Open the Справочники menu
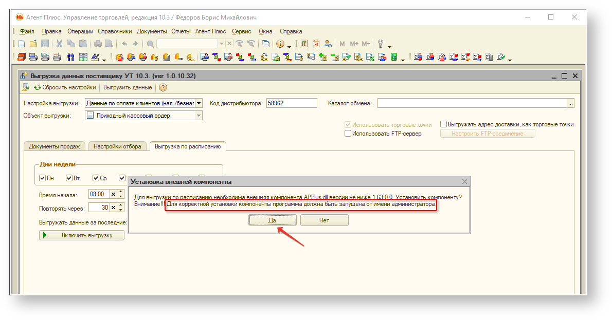Image resolution: width=612 pixels, height=320 pixels. click(x=115, y=31)
